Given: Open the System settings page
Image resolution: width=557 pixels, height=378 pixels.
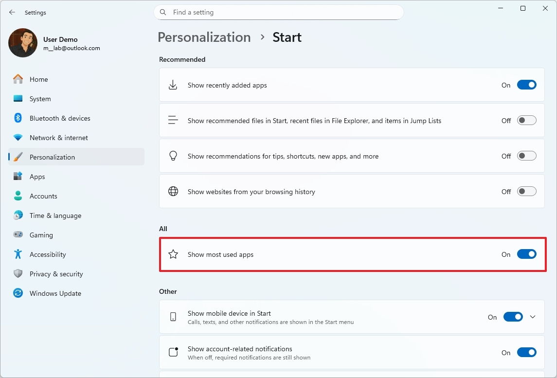Looking at the screenshot, I should 40,99.
